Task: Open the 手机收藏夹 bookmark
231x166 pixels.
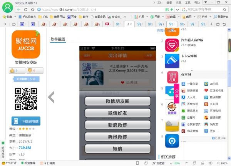Action: 27,17
